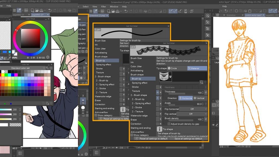Click Undo icon in middle window toolbar
The height and width of the screenshot is (157, 279).
(126, 11)
